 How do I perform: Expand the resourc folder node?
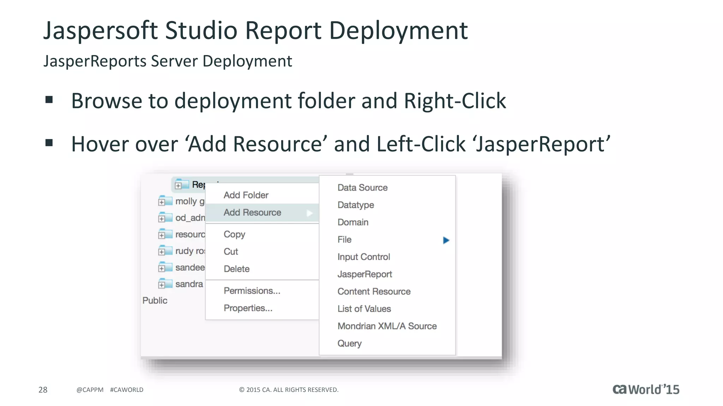[x=161, y=235]
